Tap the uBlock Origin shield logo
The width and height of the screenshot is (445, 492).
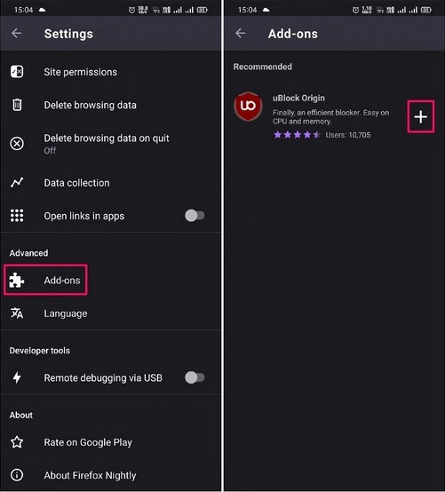[248, 106]
